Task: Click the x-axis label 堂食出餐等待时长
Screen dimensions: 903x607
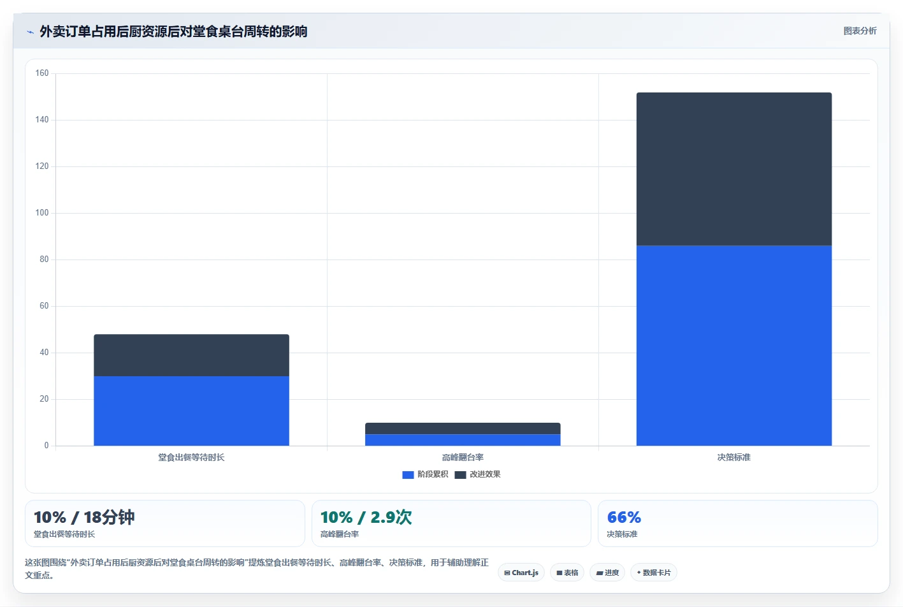Action: [x=191, y=457]
